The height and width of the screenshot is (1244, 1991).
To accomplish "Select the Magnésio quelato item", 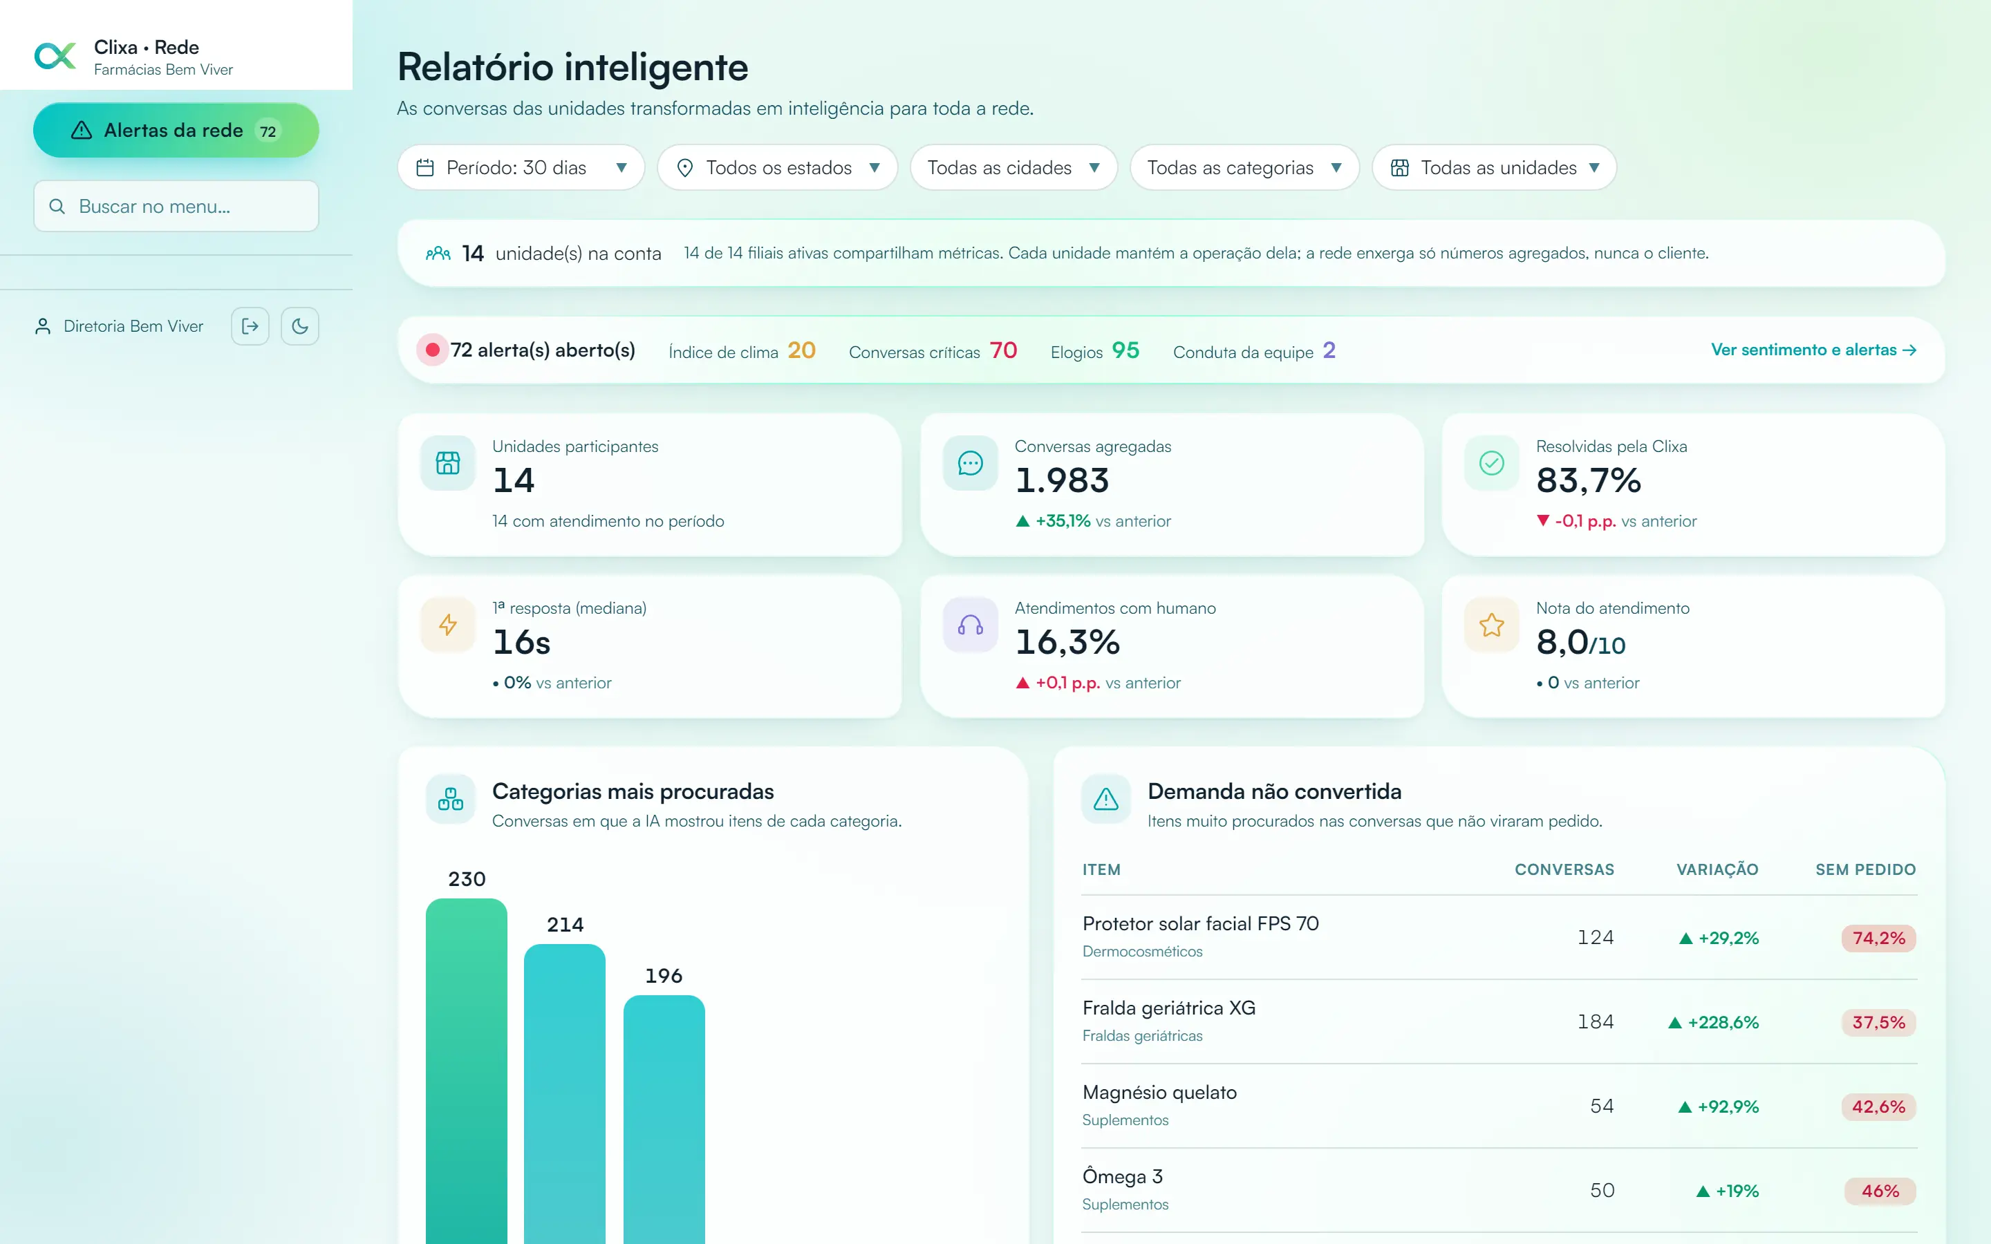I will tap(1159, 1092).
